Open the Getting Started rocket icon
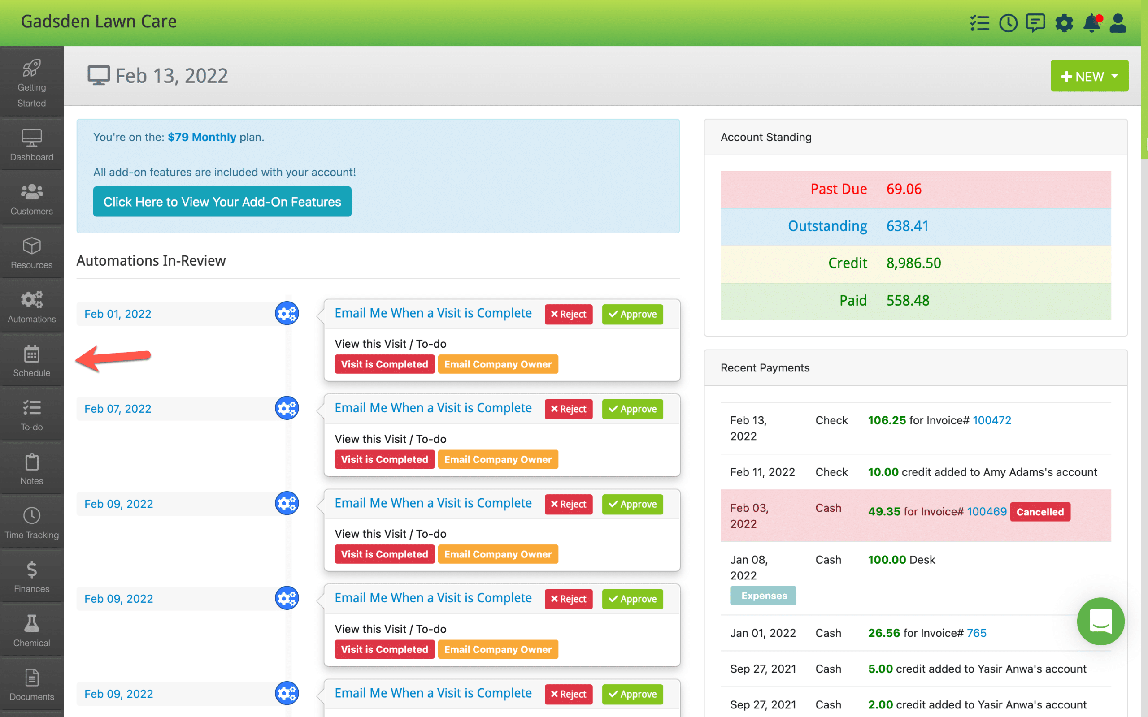The height and width of the screenshot is (717, 1148). (31, 68)
